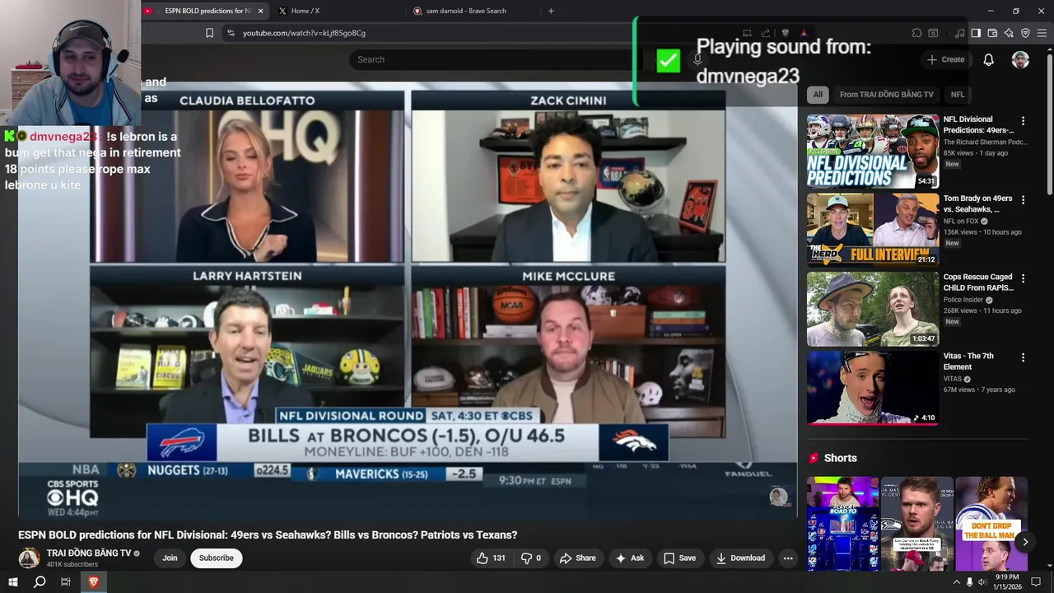Screen dimensions: 1054x593
Task: Click the taskbar clock showing 9:19 PM
Action: (1007, 582)
